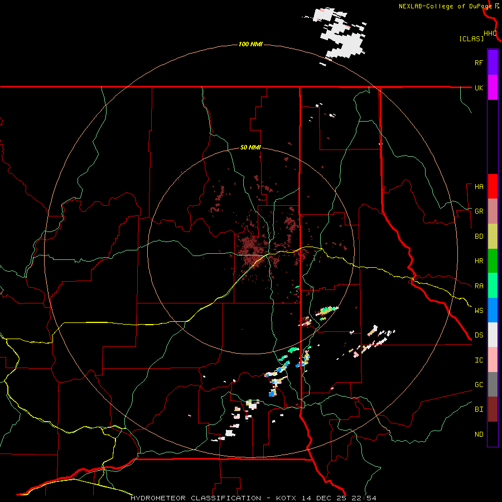
Task: Click the HR green legend swatch
Action: [x=493, y=260]
